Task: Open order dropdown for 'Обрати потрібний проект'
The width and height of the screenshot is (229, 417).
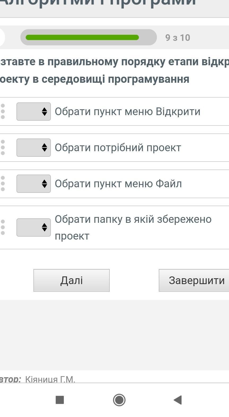Action: pos(34,147)
